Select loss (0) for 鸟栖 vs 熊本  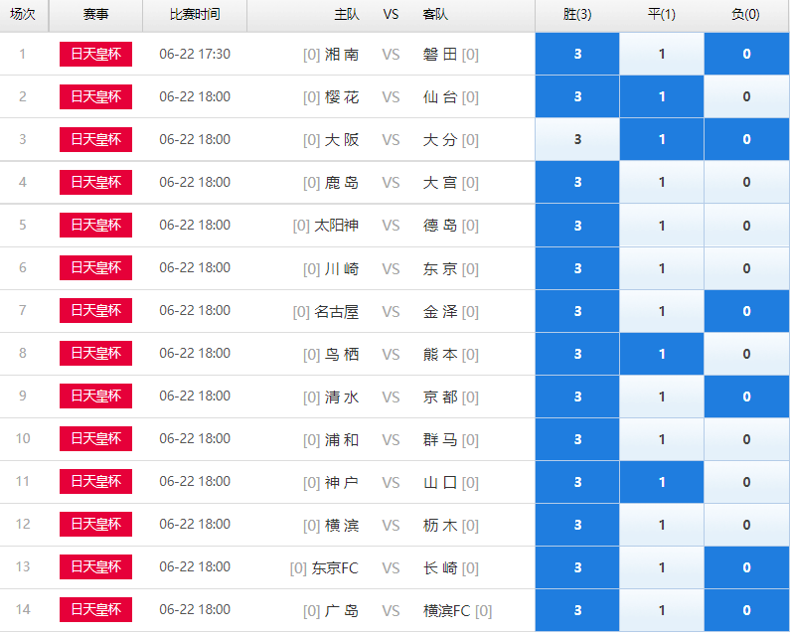coord(746,354)
